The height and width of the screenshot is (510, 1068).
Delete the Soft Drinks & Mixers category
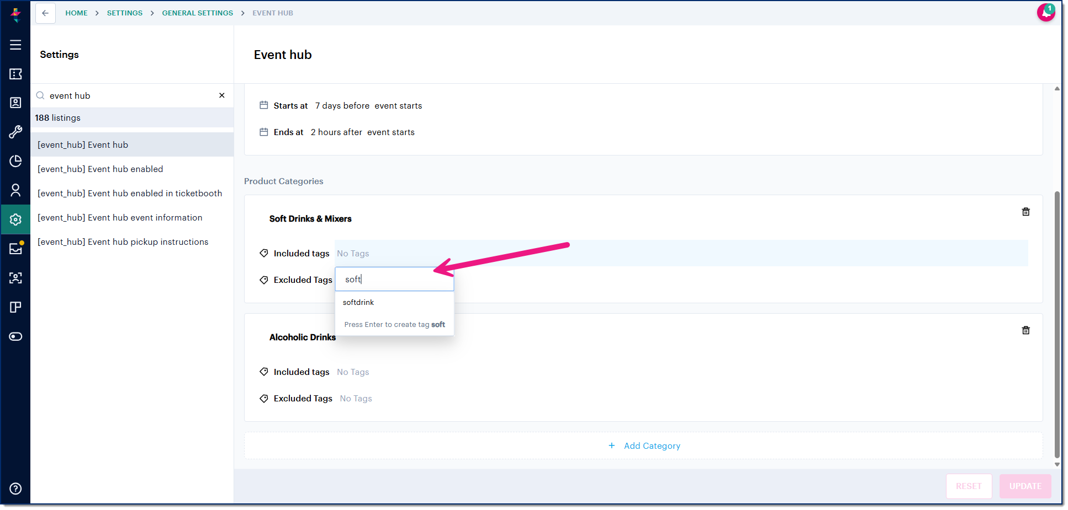click(x=1025, y=212)
